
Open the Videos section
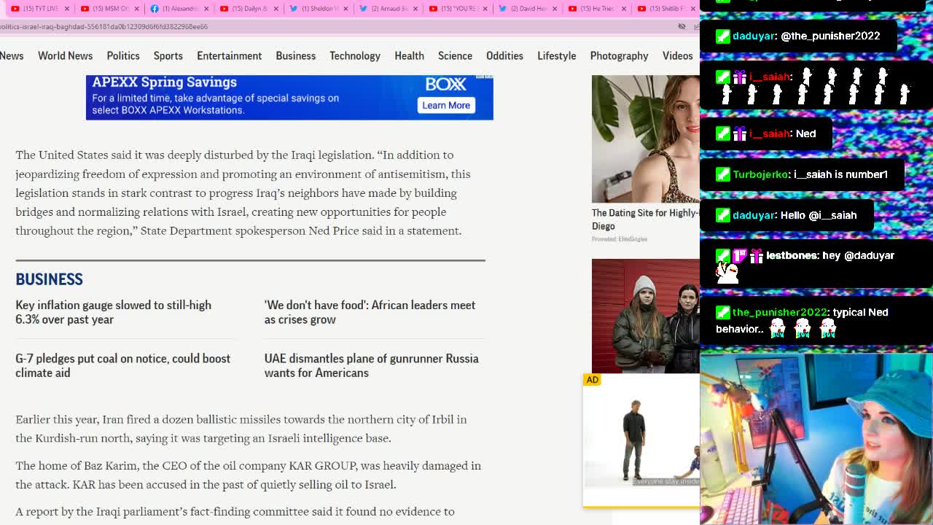pyautogui.click(x=677, y=55)
